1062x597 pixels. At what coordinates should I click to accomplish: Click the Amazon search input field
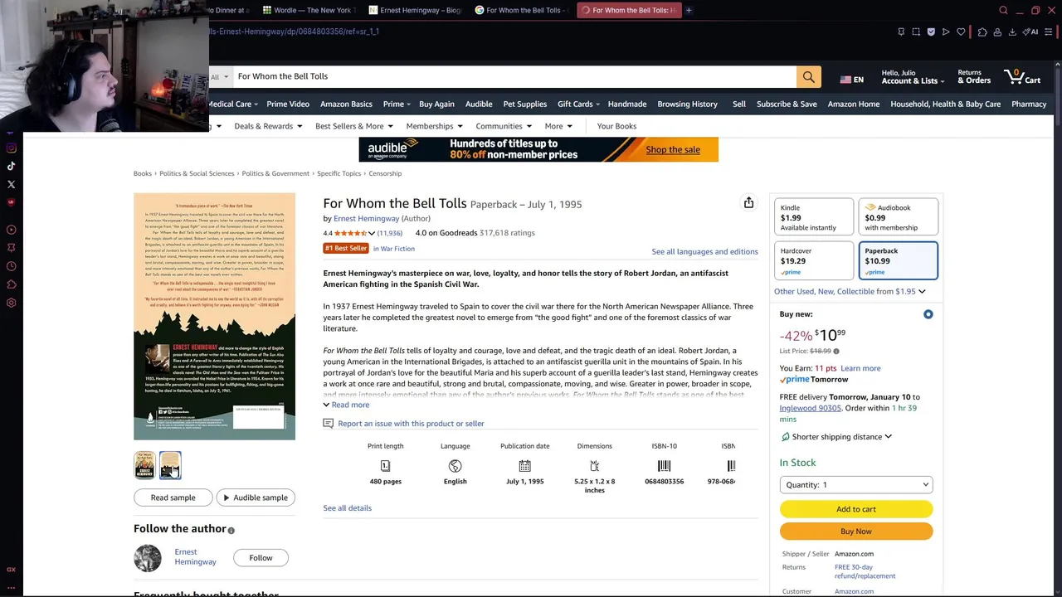(514, 76)
